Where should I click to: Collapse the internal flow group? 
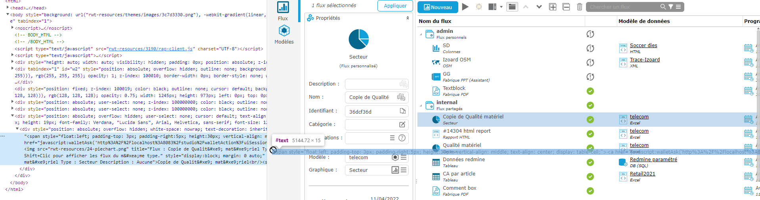coord(421,106)
